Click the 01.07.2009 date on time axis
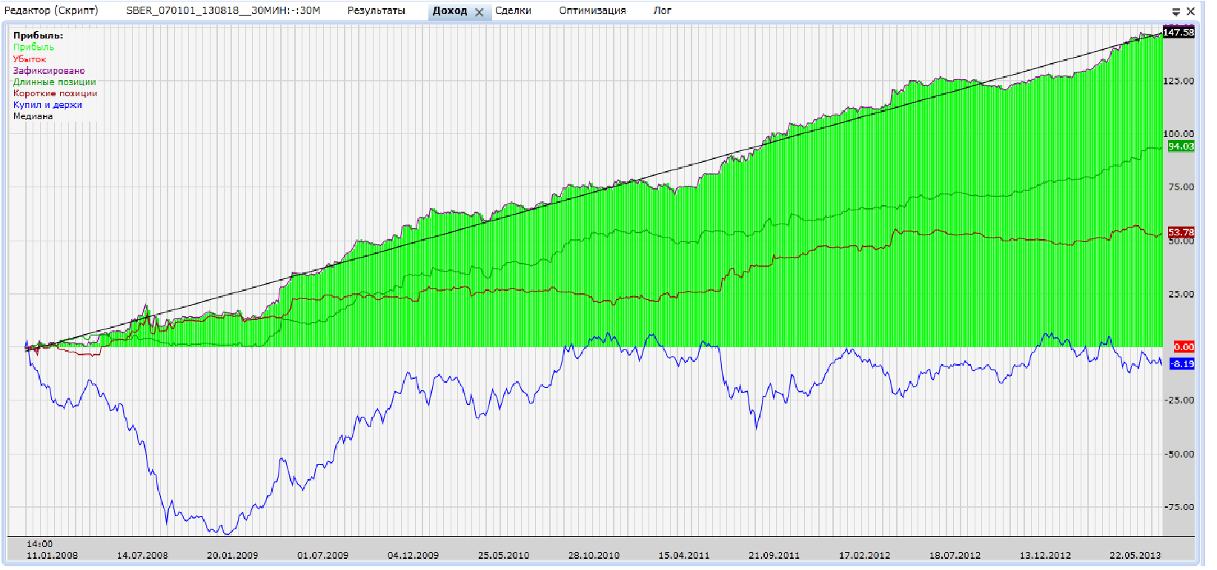 point(322,555)
